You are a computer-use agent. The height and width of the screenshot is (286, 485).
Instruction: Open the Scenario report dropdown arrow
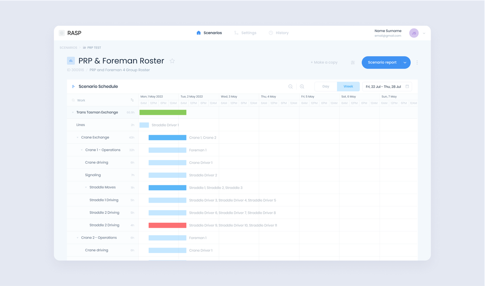click(405, 63)
